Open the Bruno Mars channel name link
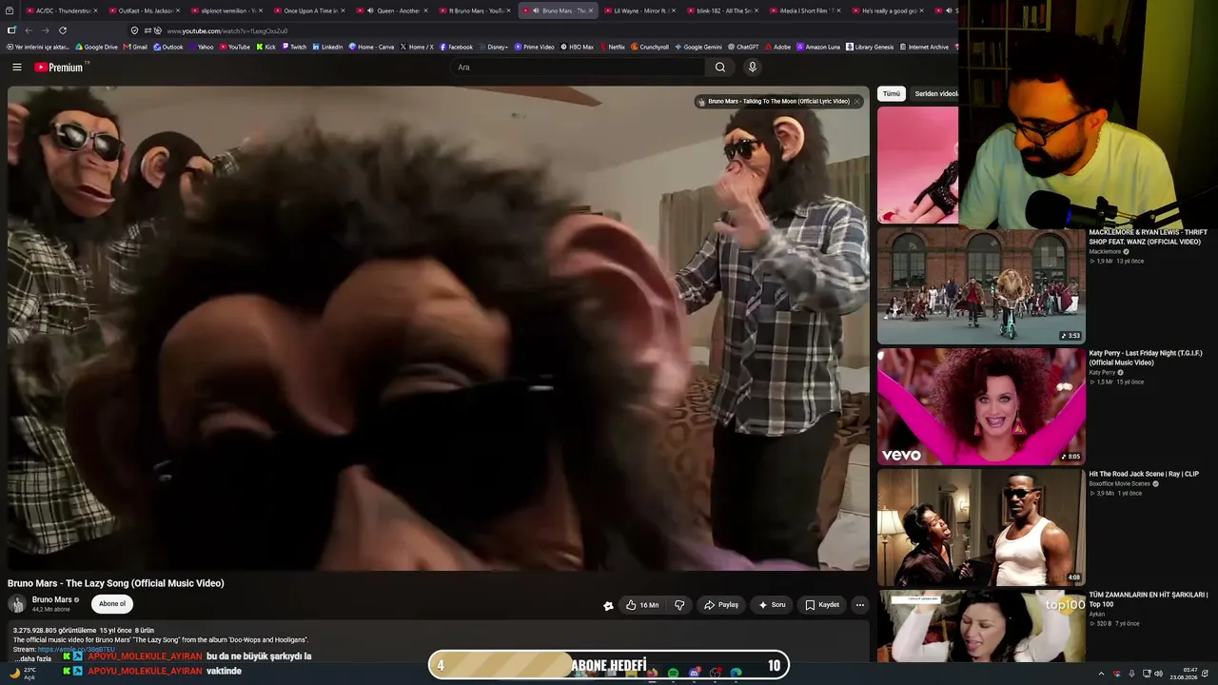1218x685 pixels. tap(52, 600)
